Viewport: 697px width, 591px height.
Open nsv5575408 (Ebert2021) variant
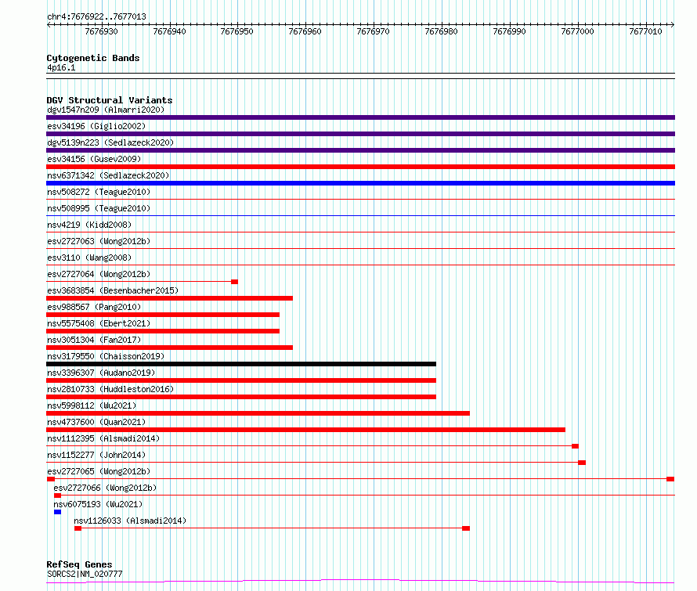(99, 323)
